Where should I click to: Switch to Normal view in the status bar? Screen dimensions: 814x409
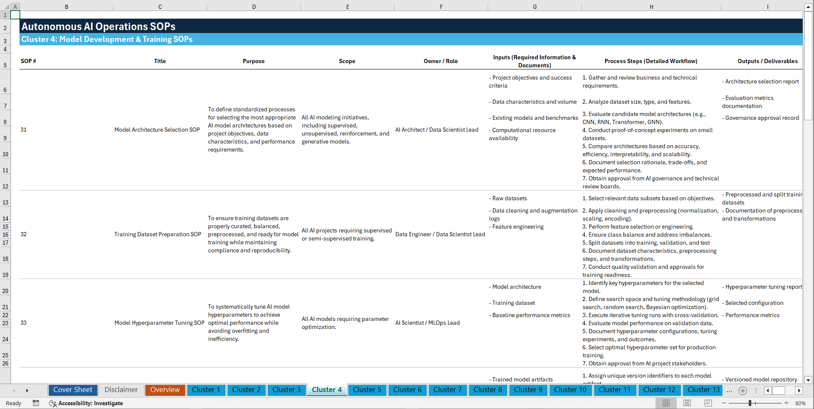click(x=666, y=403)
